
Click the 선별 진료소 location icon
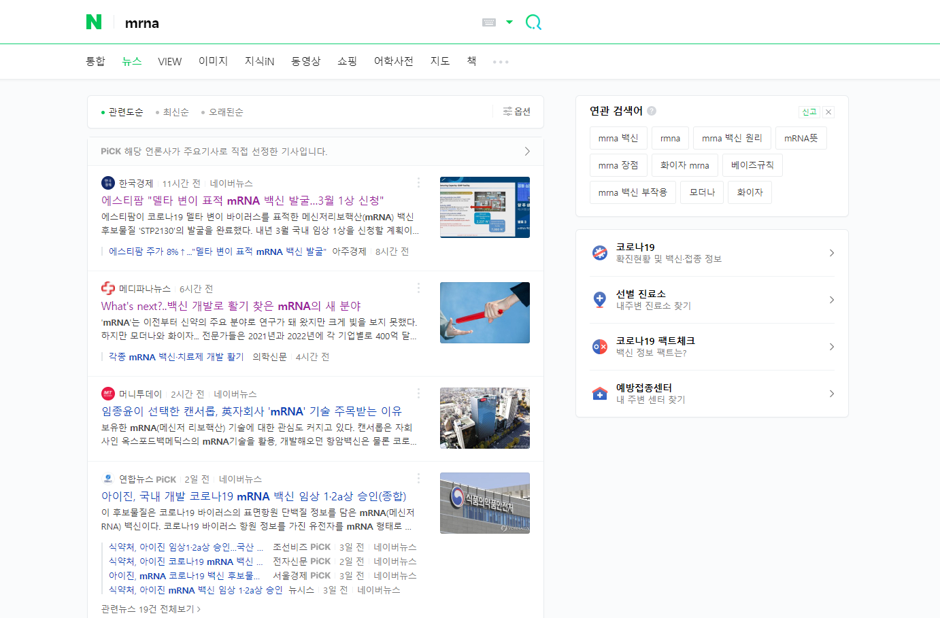click(600, 300)
